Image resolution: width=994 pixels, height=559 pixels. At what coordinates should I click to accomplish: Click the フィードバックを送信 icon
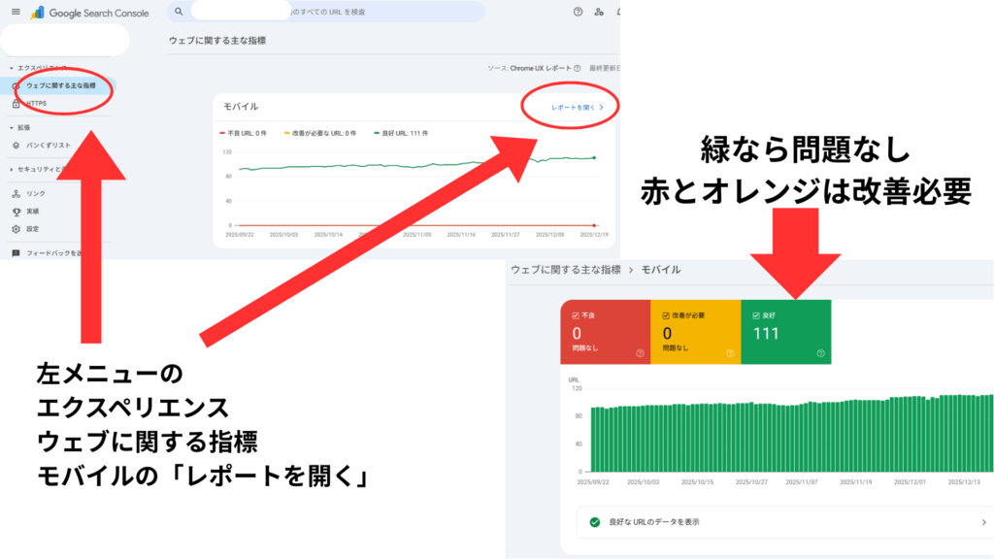click(x=15, y=250)
